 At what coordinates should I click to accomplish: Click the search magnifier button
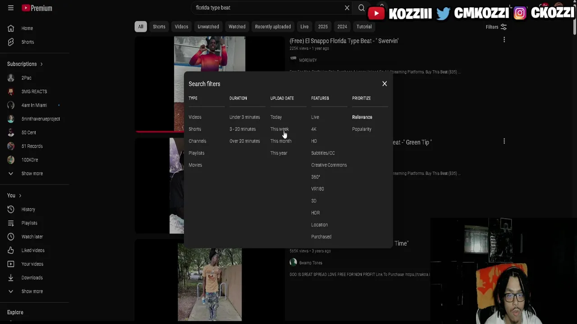[362, 8]
